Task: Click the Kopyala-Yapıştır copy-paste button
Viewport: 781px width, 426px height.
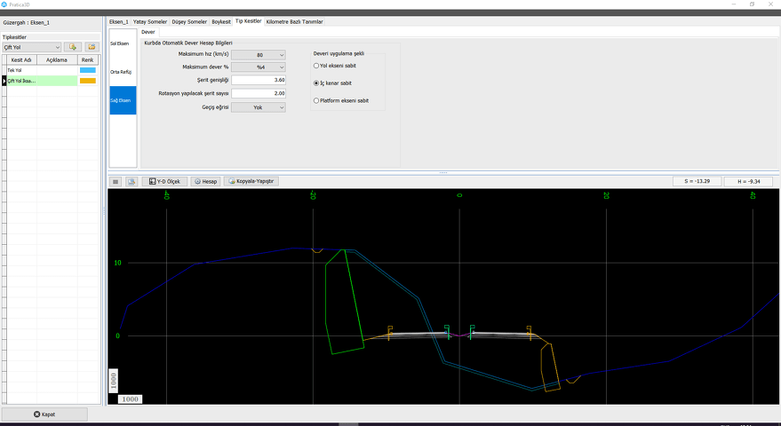Action: pyautogui.click(x=252, y=181)
